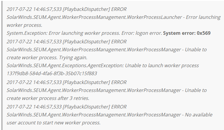Click the word WorkerProcessLauncher
Image resolution: width=224 pixels, height=130 pixels.
pos(154,17)
